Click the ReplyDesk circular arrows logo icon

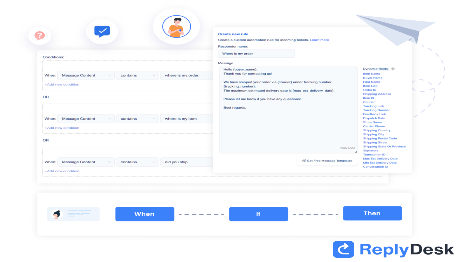[x=343, y=249]
